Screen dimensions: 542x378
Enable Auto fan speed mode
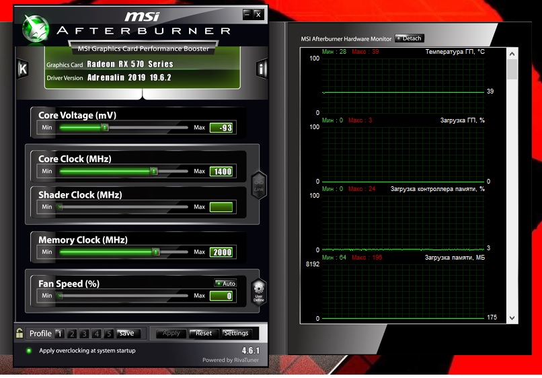click(x=225, y=283)
